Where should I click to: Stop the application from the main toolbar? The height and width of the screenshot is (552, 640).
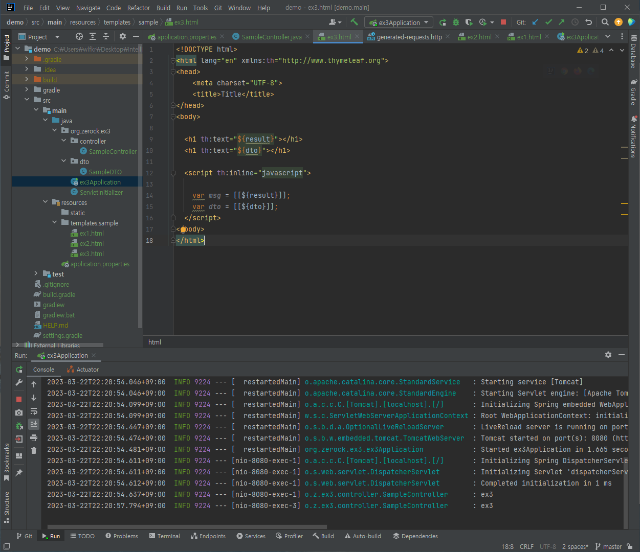(x=503, y=22)
